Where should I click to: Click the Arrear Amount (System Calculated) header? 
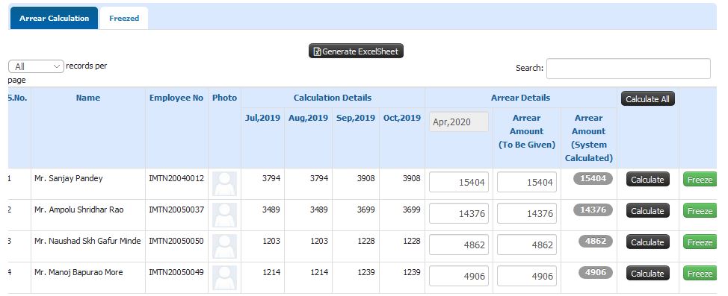[589, 138]
